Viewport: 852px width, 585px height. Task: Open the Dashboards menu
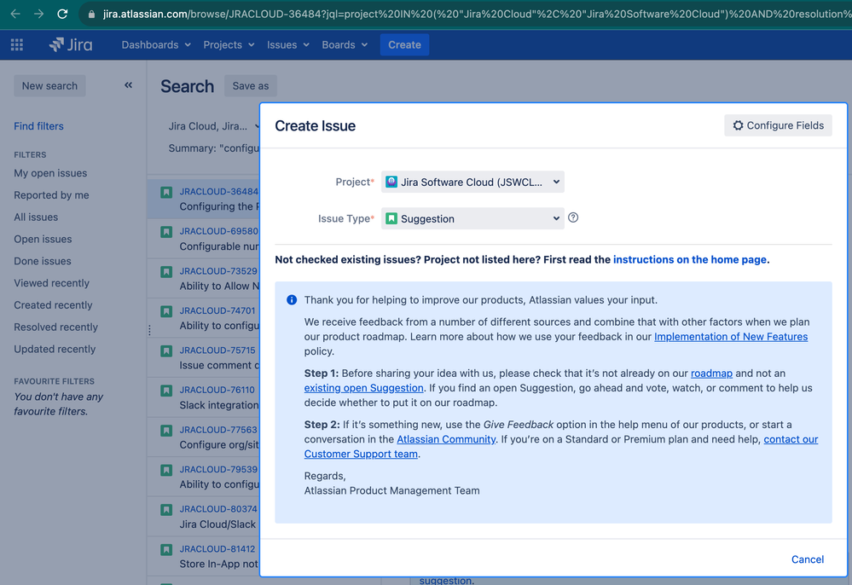pyautogui.click(x=156, y=44)
